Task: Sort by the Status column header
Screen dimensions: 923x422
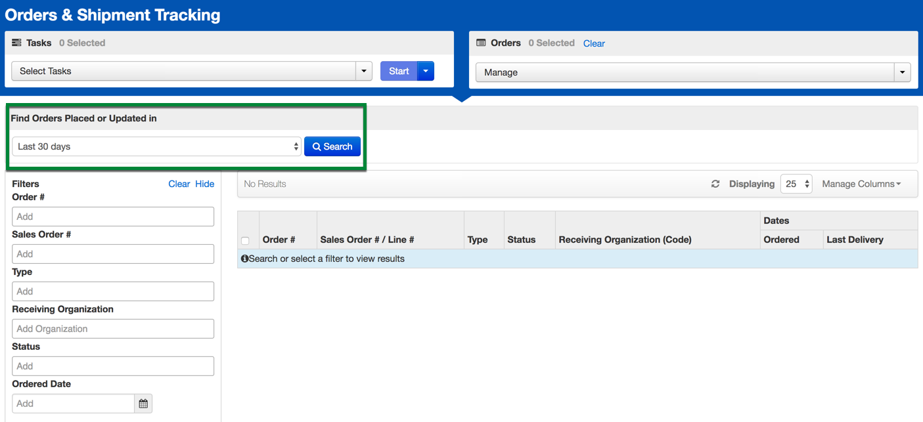Action: [521, 240]
